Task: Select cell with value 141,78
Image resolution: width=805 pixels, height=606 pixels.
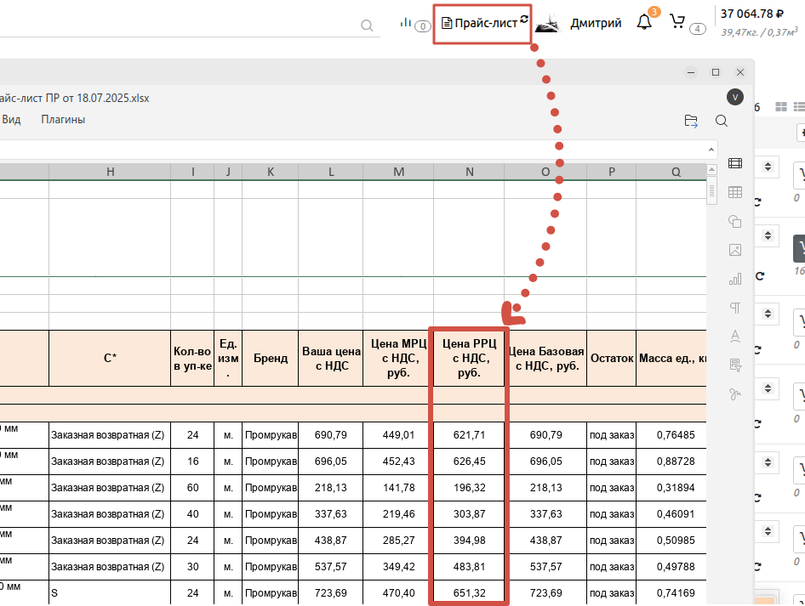Action: (x=398, y=488)
